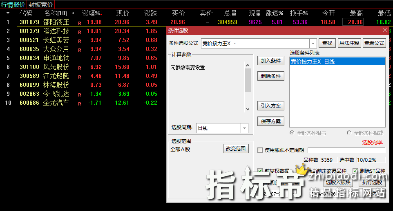Select the 全部条件相或 radio button
The height and width of the screenshot is (211, 393).
pyautogui.click(x=349, y=133)
